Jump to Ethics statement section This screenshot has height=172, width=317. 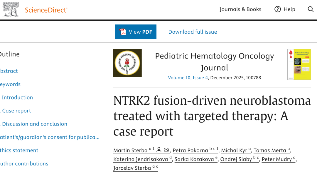19,150
